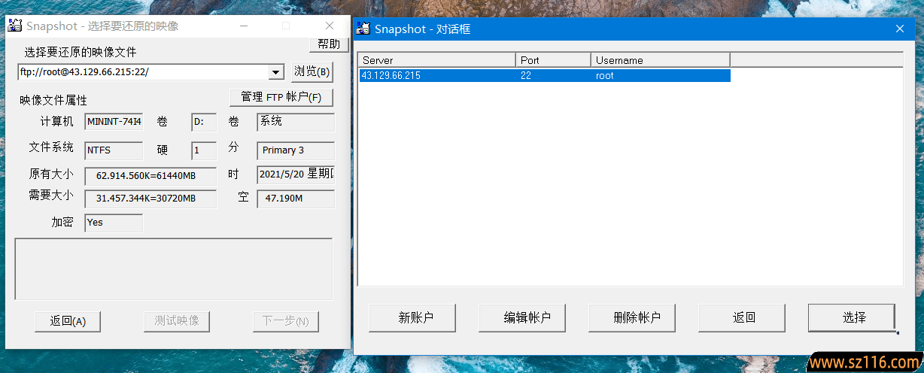
Task: Click the 删除帐户 delete account button
Action: coord(632,317)
